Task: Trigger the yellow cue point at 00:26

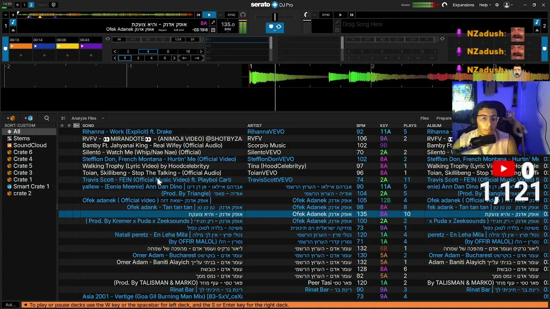Action: [67, 46]
